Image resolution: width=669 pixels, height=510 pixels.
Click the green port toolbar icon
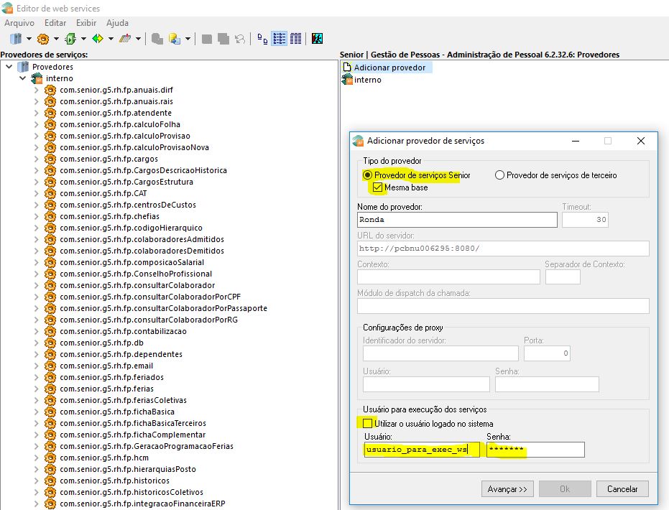[x=70, y=38]
